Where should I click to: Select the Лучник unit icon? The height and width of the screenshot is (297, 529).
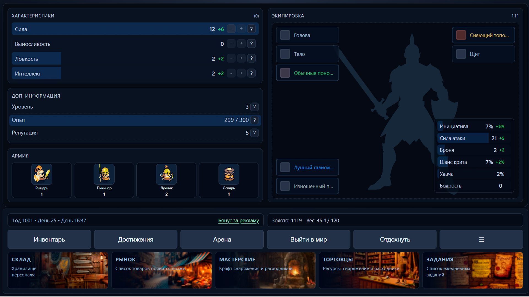point(166,174)
